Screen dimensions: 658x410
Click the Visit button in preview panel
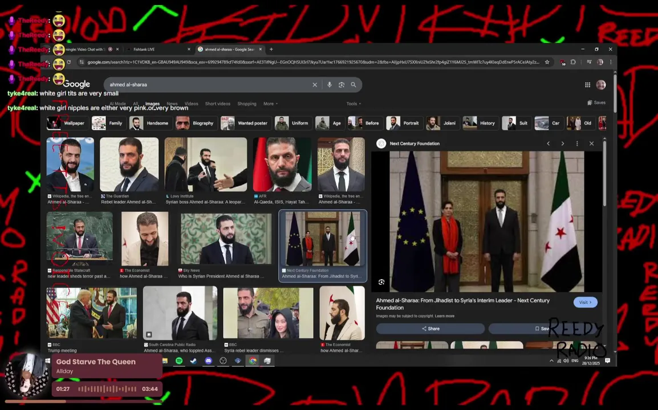click(x=586, y=302)
